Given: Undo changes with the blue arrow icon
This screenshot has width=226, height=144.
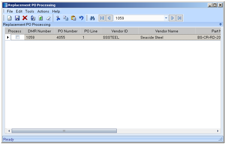Looking at the screenshot, I should pyautogui.click(x=81, y=18).
